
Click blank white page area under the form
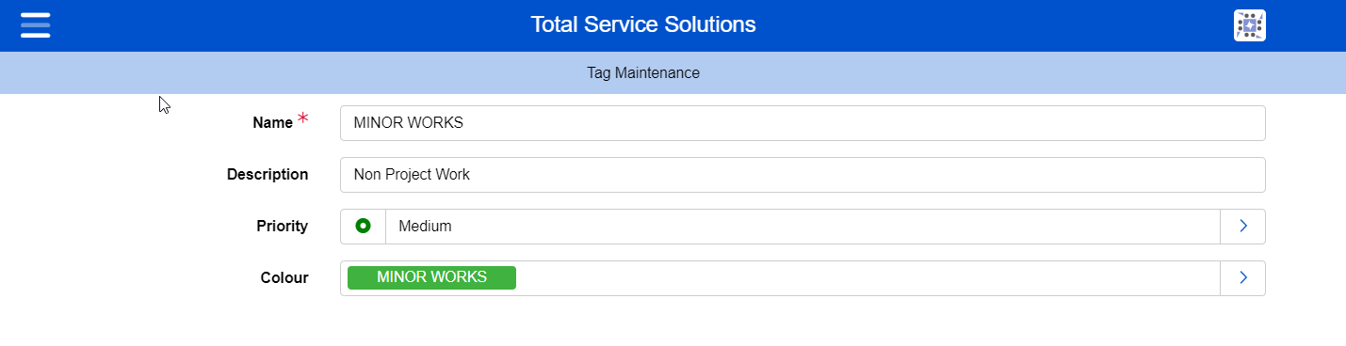673,322
